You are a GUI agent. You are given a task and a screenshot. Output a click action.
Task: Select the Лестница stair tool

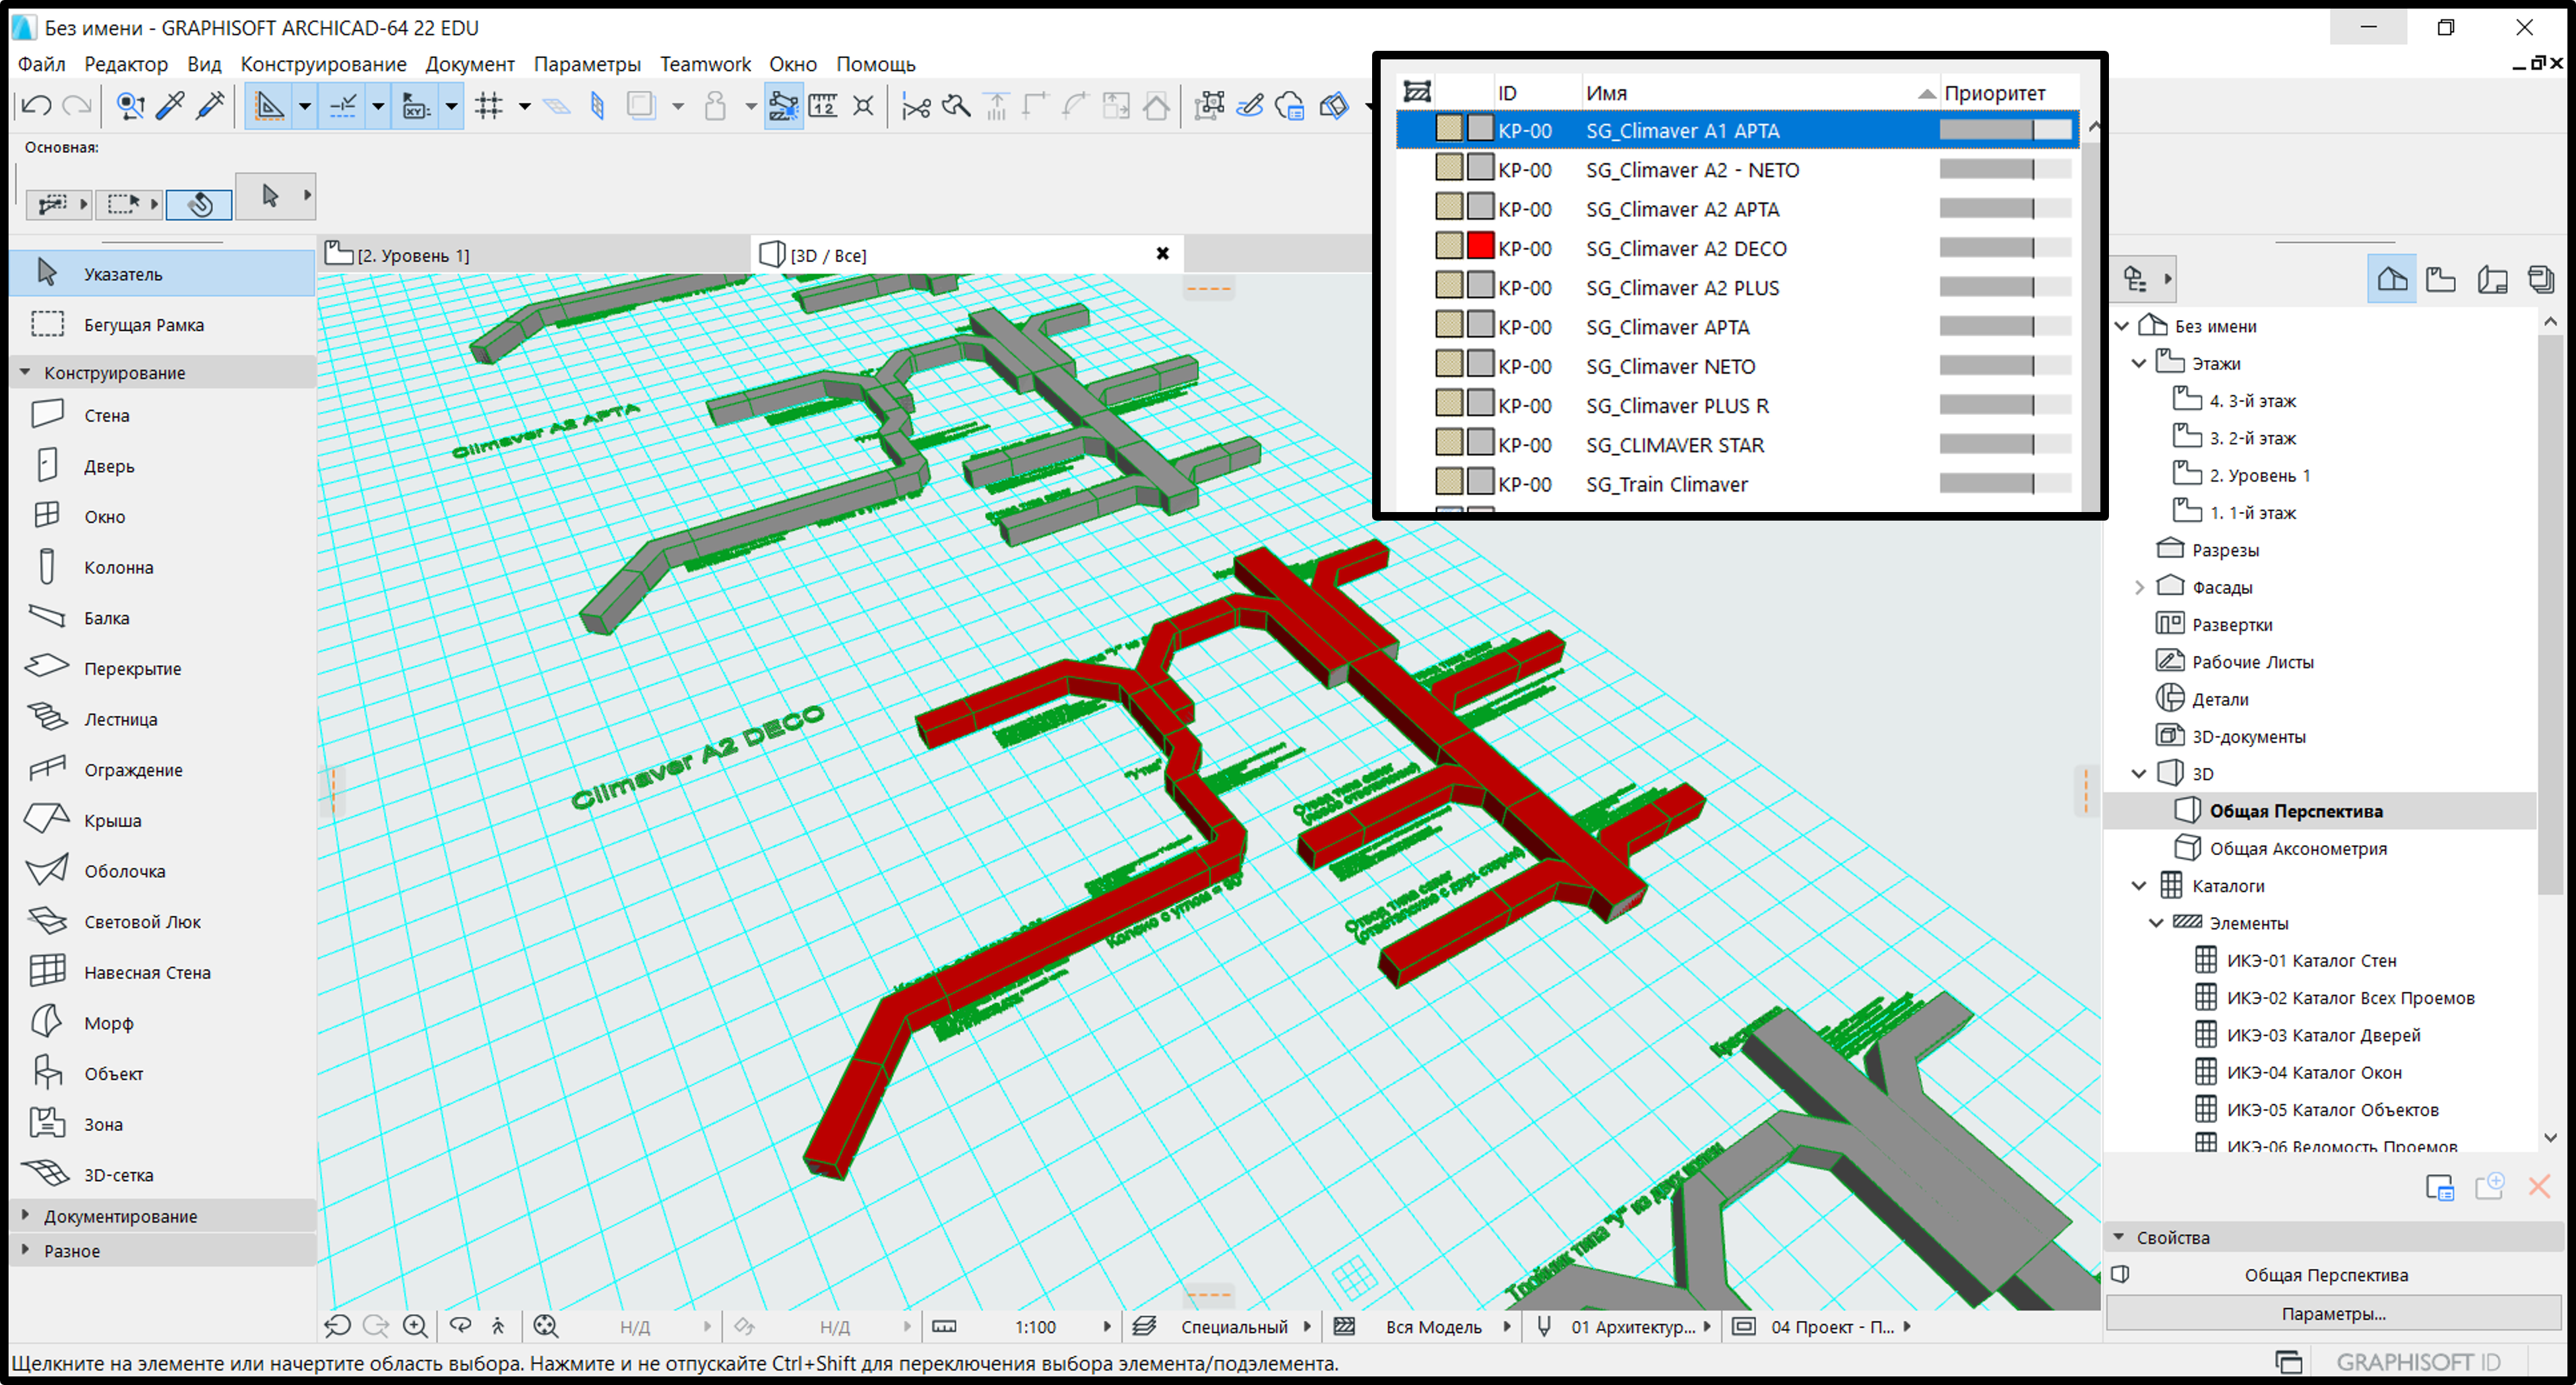click(162, 719)
